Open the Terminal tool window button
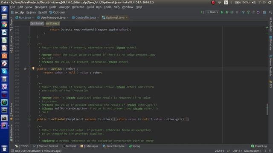Viewport: 273px width, 153px height. click(69, 146)
